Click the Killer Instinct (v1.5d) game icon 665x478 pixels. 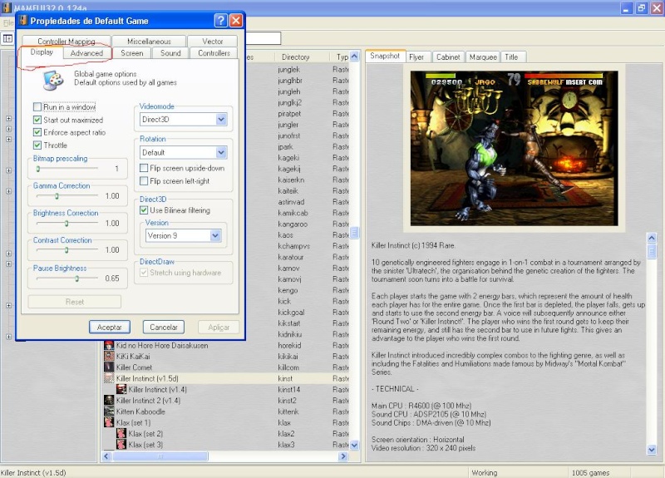click(x=109, y=378)
